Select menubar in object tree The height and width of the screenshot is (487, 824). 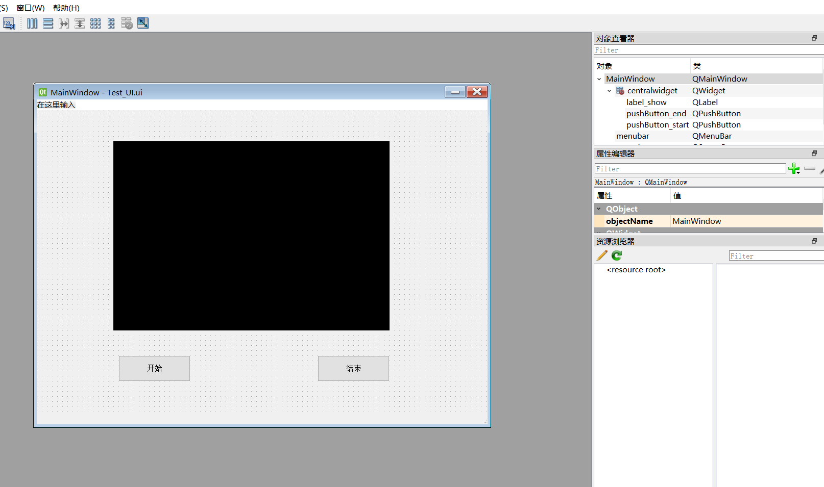click(633, 136)
